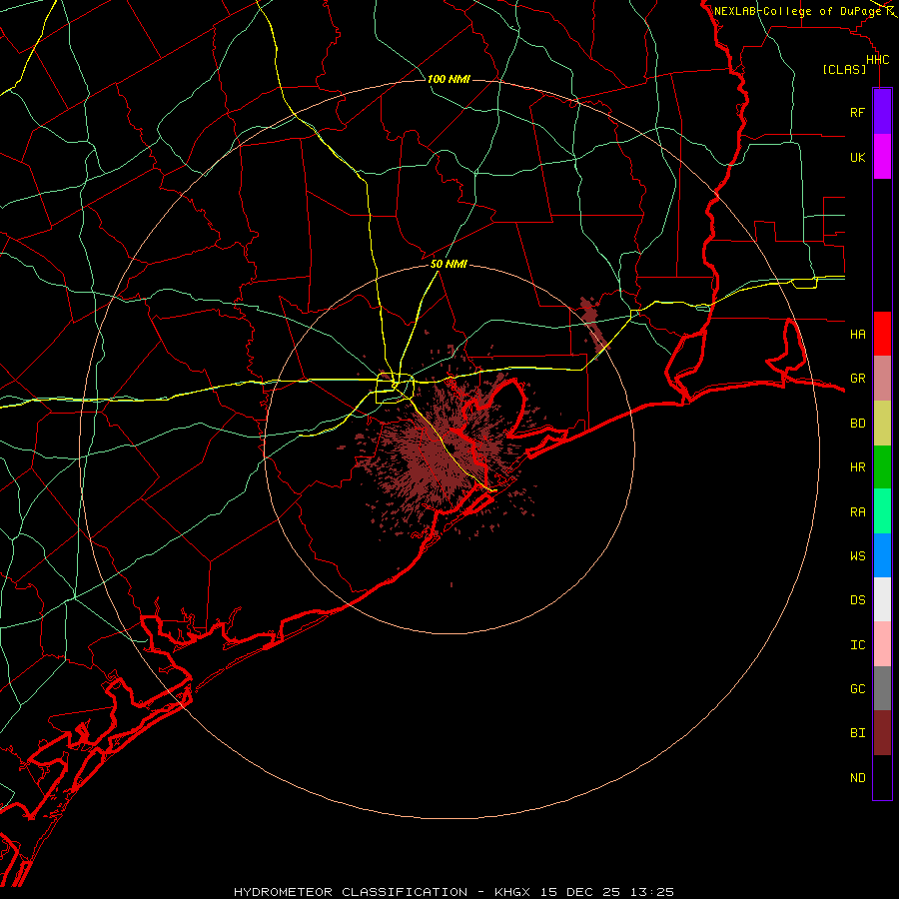The image size is (899, 899).
Task: Click the GR legend label
Action: point(857,379)
